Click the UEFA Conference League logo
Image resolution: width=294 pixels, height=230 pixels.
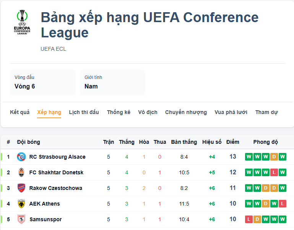tap(22, 23)
